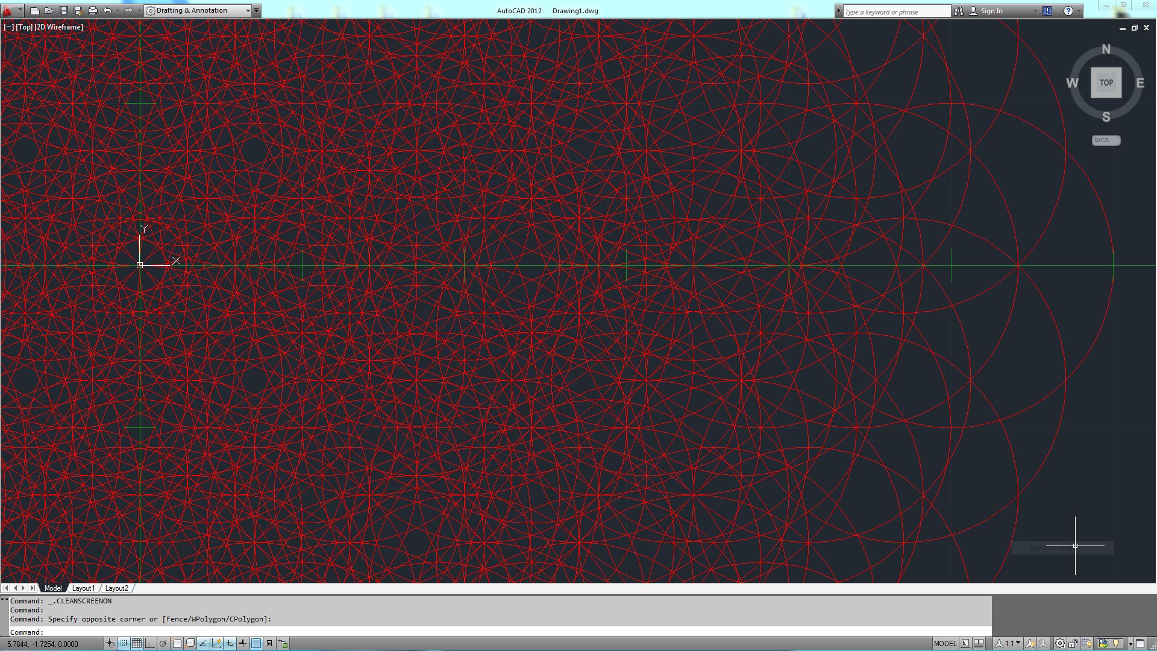Image resolution: width=1157 pixels, height=651 pixels.
Task: Click the Sign In button
Action: click(991, 11)
